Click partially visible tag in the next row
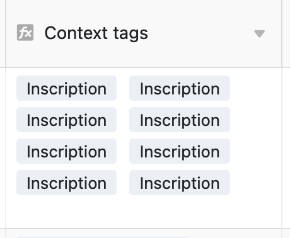Screen dimensions: 290x238 click(103, 237)
